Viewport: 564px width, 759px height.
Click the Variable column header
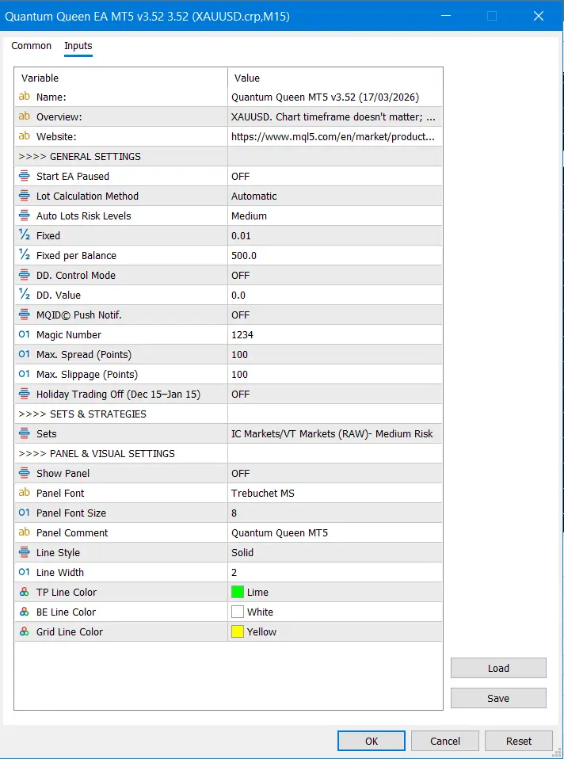click(121, 78)
